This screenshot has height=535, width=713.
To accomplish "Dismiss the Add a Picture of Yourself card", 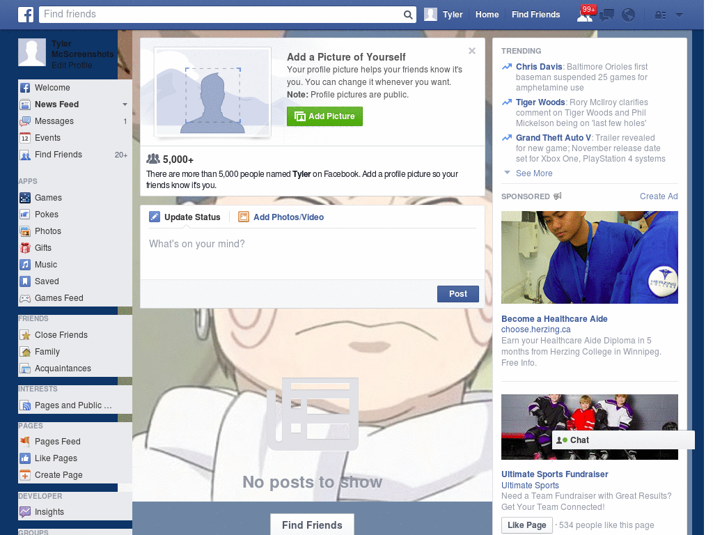I will 472,51.
